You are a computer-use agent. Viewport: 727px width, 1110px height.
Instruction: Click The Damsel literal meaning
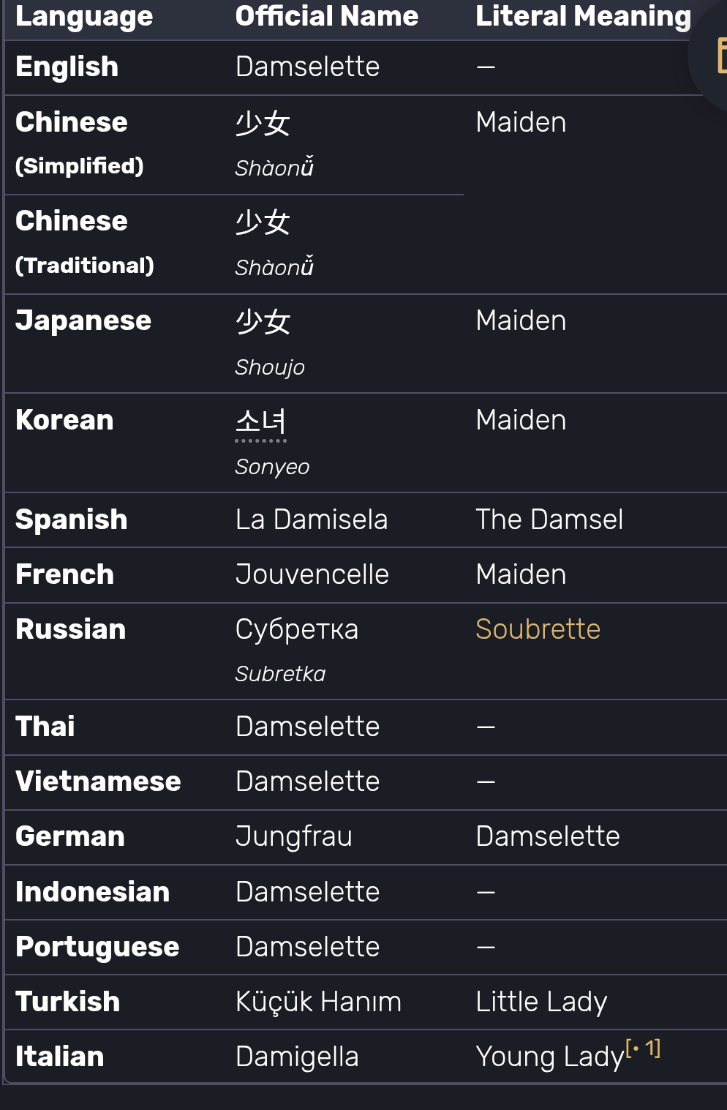click(x=549, y=520)
